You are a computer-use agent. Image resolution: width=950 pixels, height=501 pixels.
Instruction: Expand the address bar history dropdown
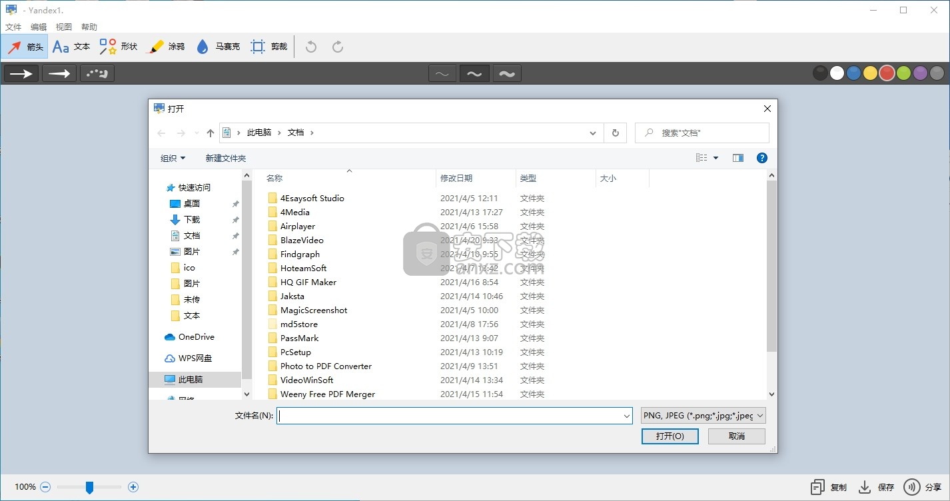tap(593, 133)
